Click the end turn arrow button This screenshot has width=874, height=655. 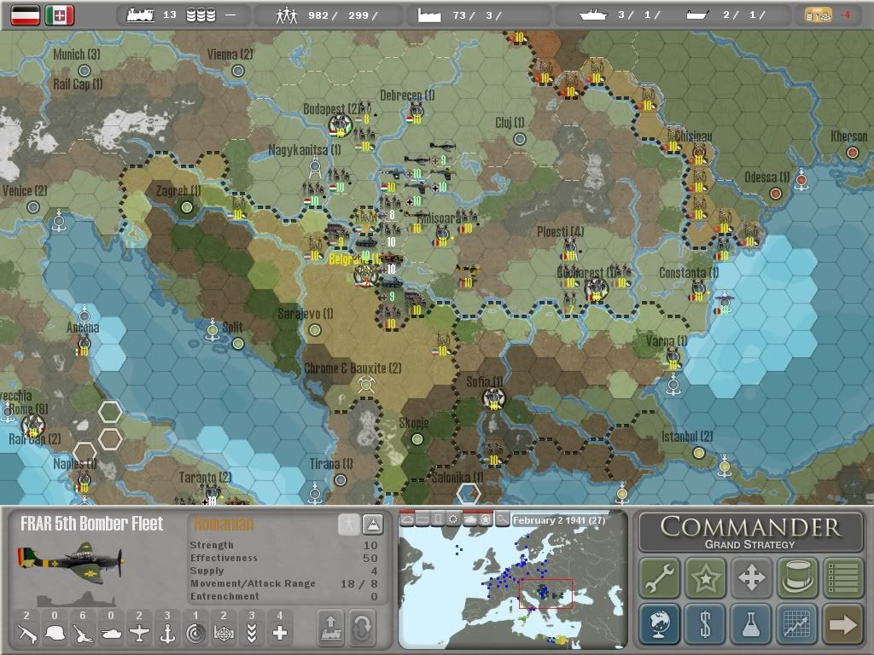coord(842,623)
